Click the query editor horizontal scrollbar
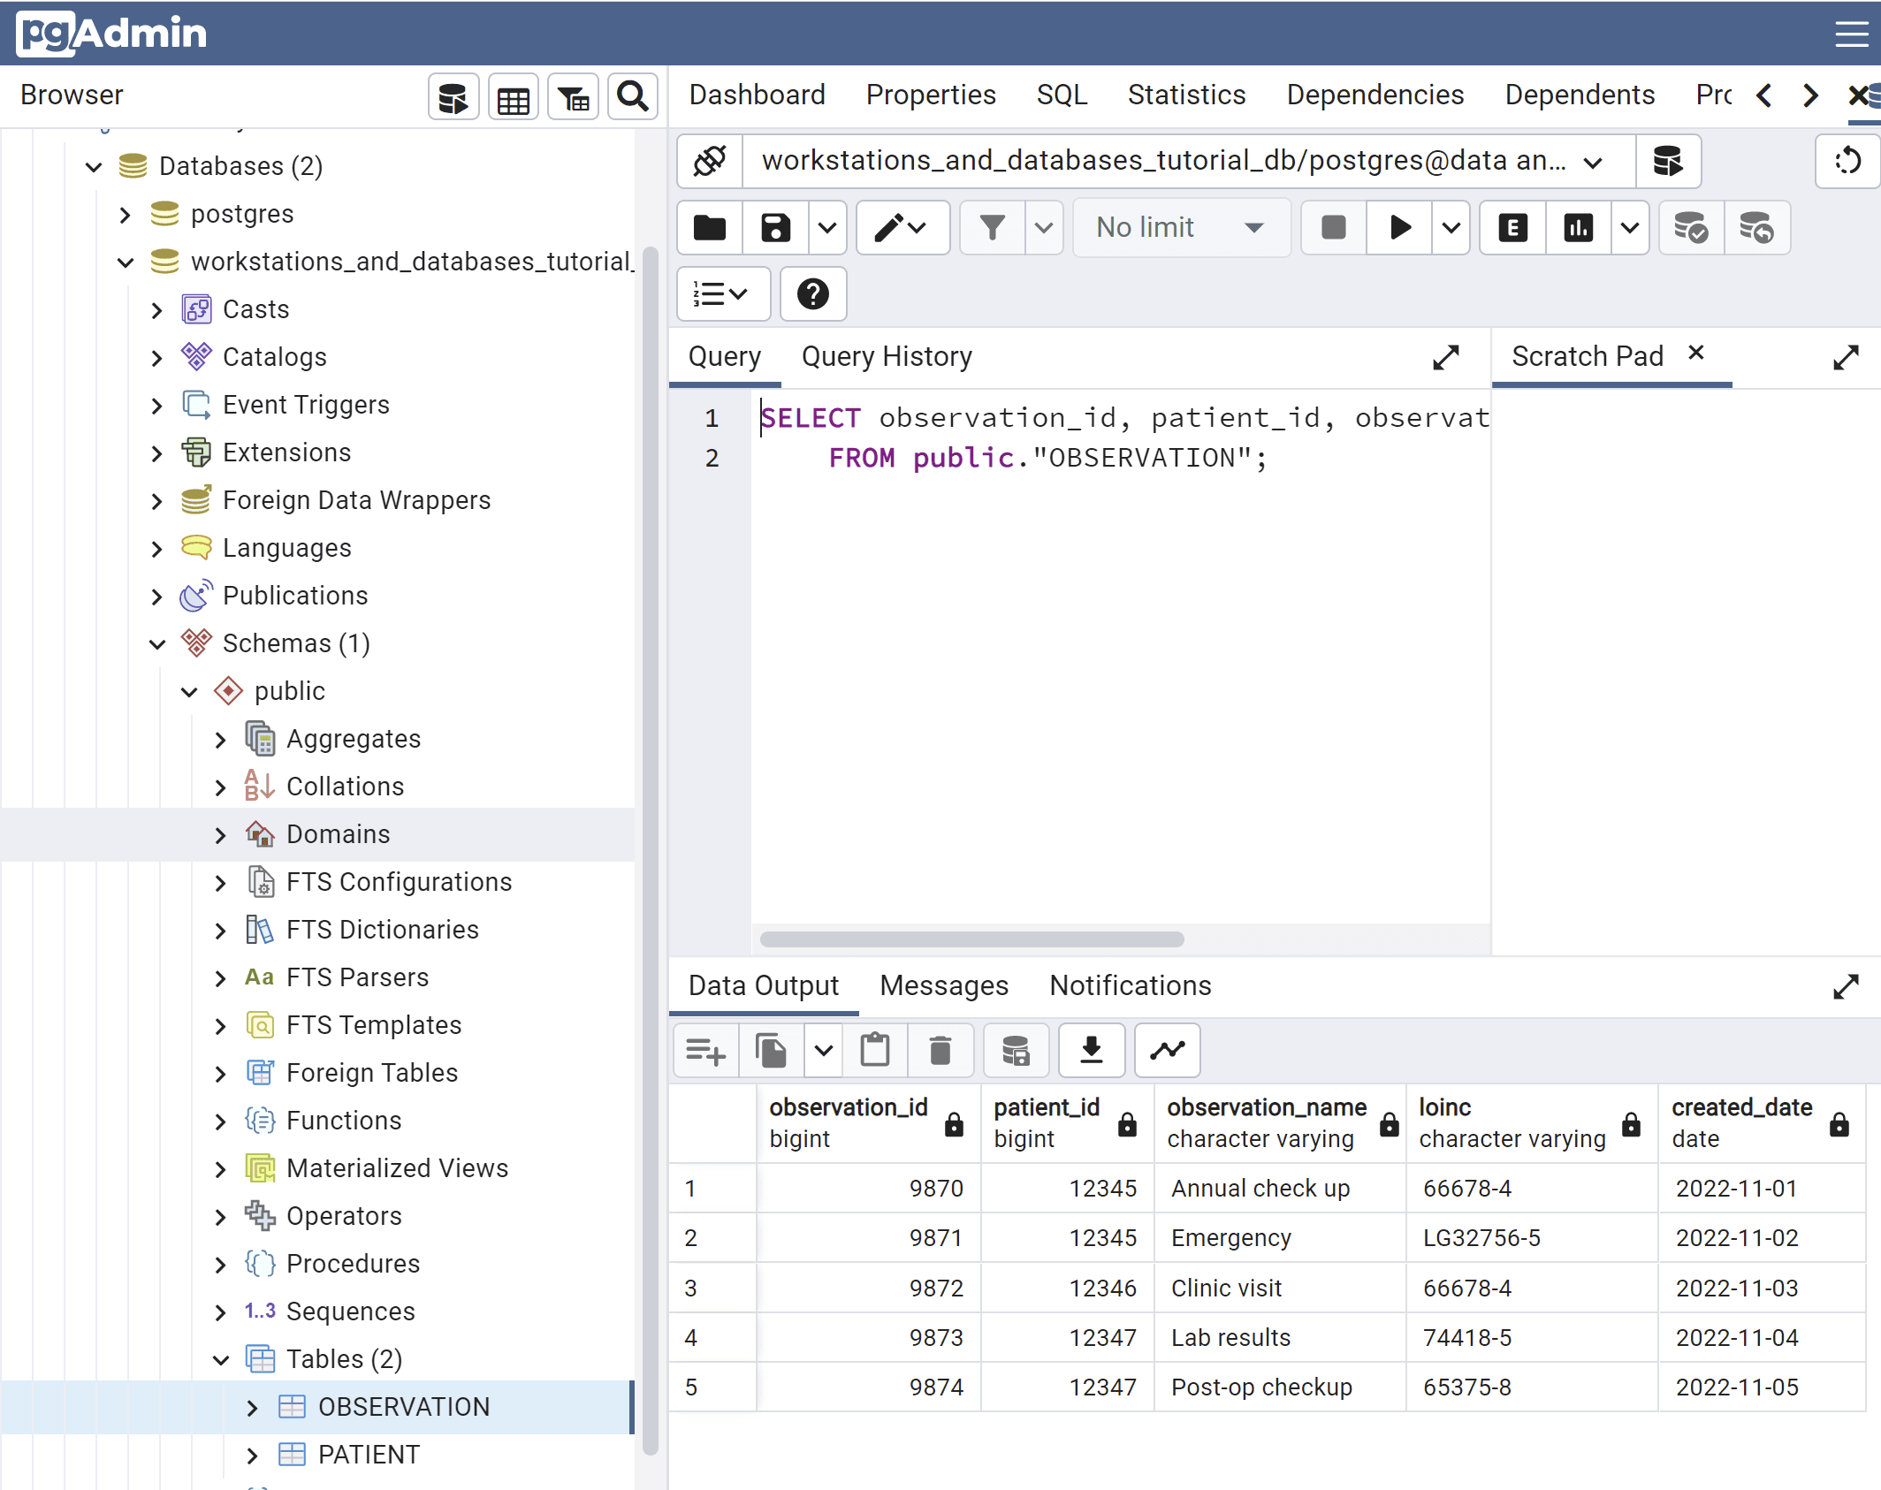The width and height of the screenshot is (1881, 1490). coord(971,939)
